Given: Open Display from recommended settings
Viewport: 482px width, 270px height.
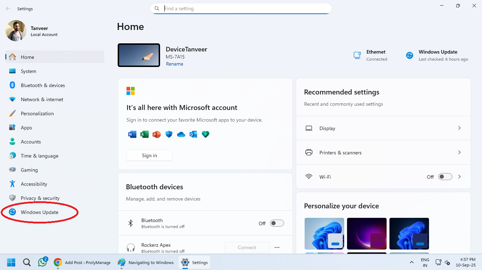Looking at the screenshot, I should pos(383,128).
